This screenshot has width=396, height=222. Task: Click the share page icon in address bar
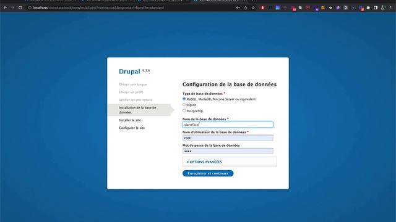[246, 8]
